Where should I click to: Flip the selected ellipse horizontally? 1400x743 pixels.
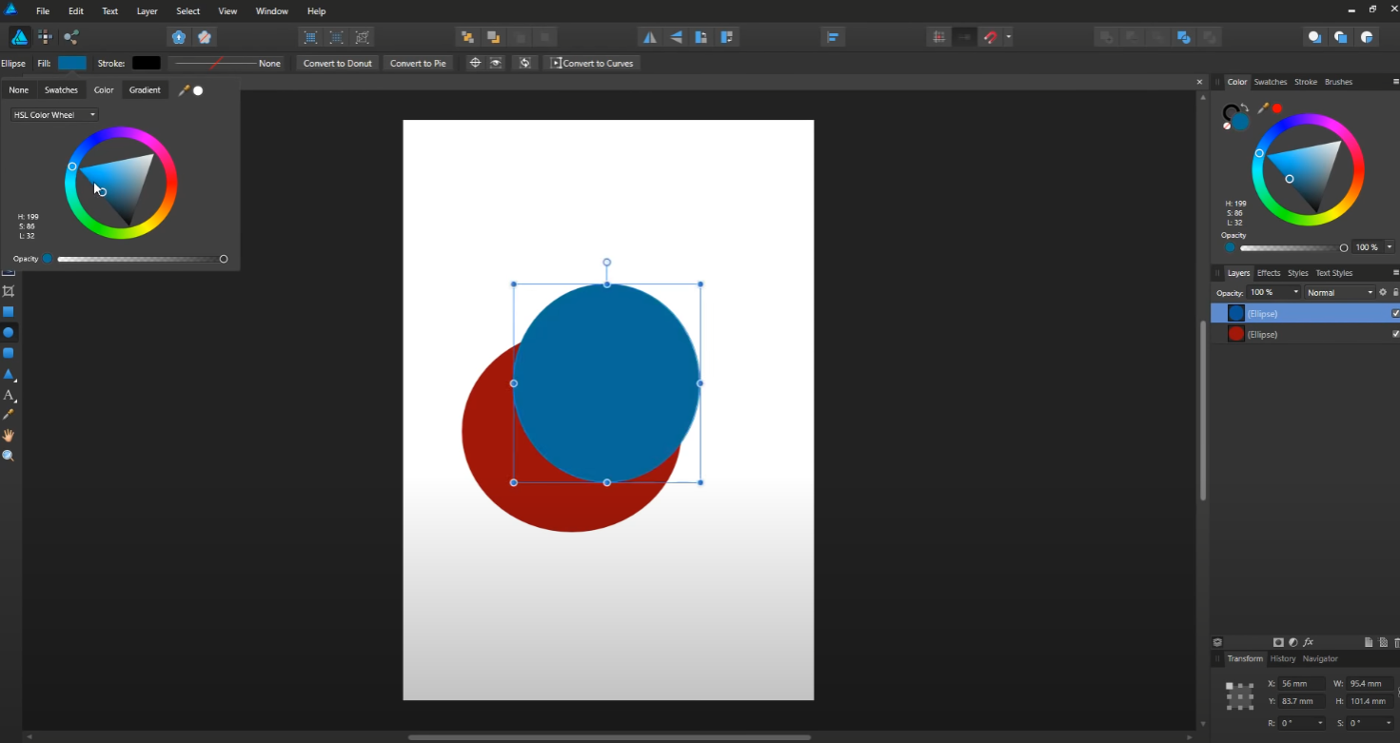pyautogui.click(x=649, y=36)
